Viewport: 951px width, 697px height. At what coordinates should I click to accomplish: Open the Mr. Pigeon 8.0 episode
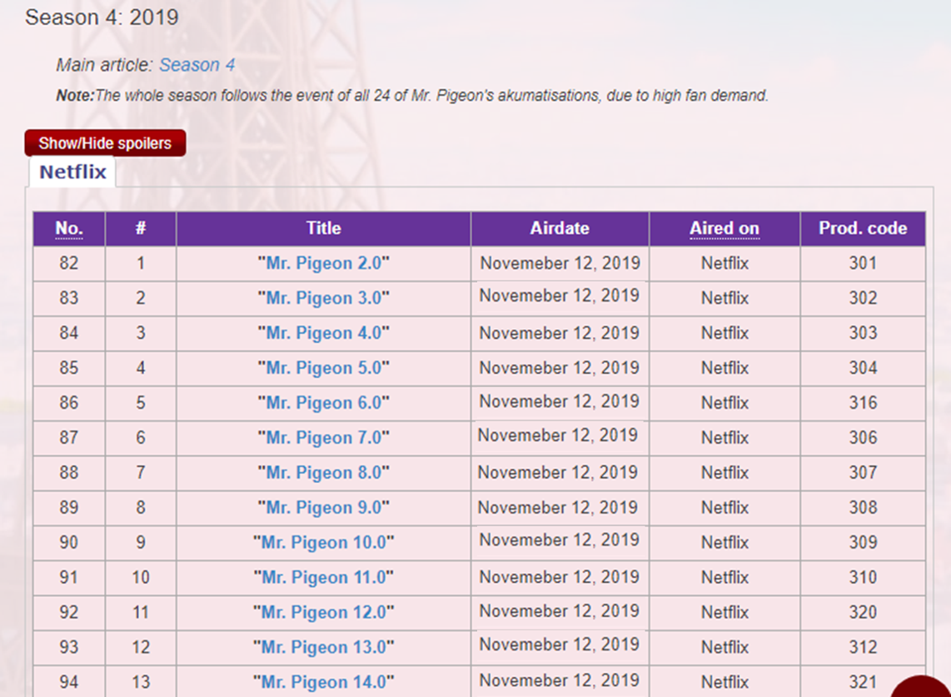[323, 473]
